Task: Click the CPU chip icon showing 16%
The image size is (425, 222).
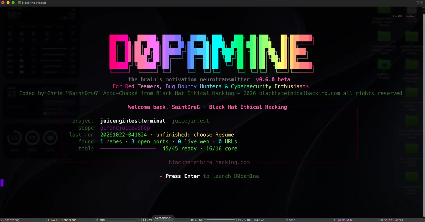Action: point(144,220)
